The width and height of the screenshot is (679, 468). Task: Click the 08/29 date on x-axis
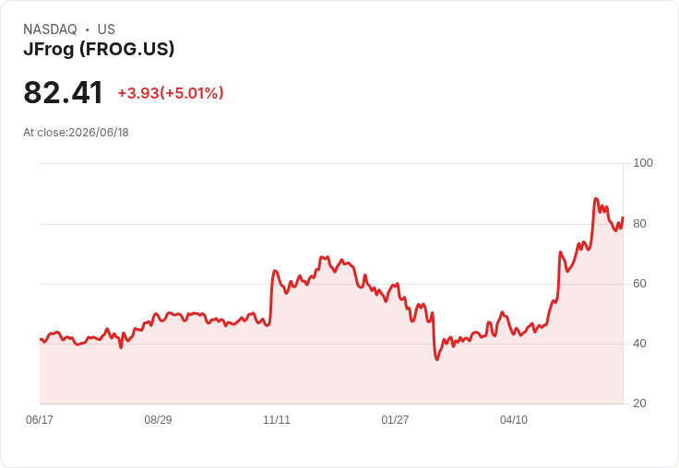pyautogui.click(x=158, y=419)
